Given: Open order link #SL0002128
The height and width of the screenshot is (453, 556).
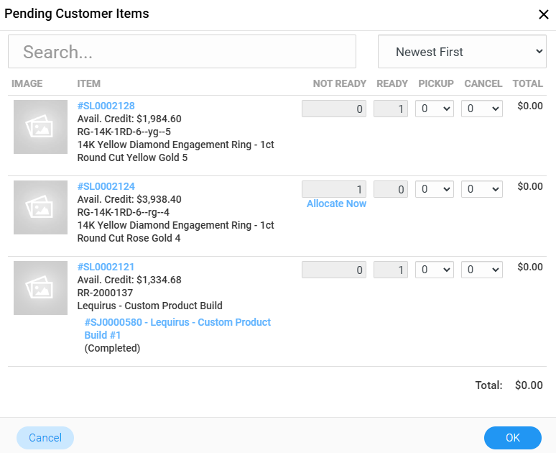Looking at the screenshot, I should coord(106,106).
